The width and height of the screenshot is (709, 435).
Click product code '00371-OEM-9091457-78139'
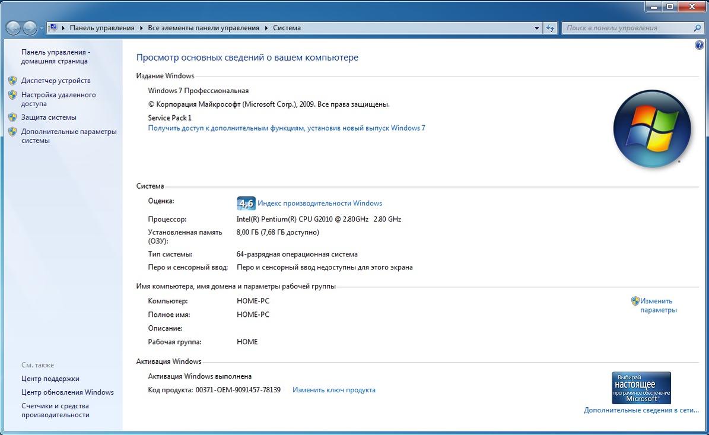pos(238,390)
